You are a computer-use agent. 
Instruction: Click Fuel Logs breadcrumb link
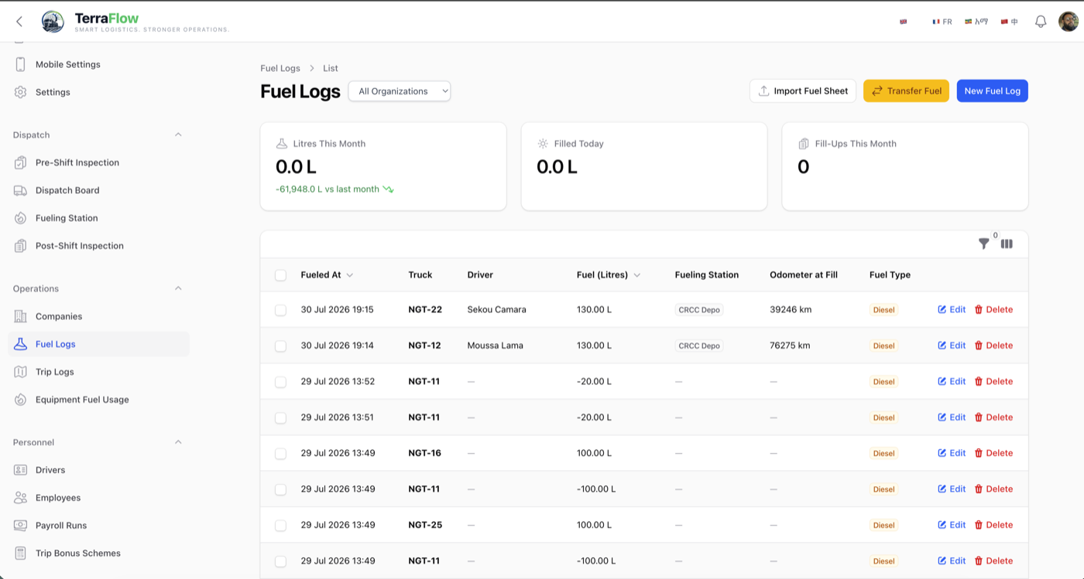click(x=280, y=68)
